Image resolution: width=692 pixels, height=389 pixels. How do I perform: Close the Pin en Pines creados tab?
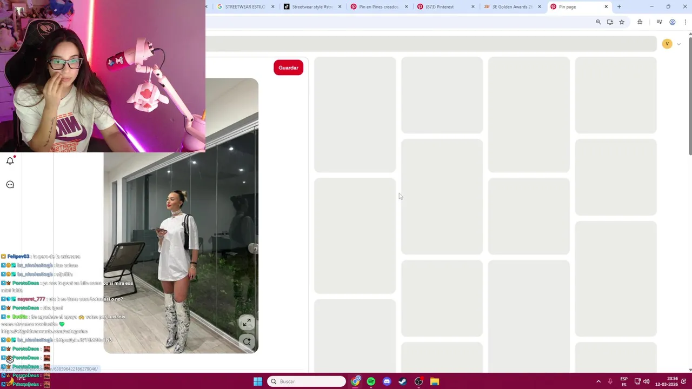point(406,6)
